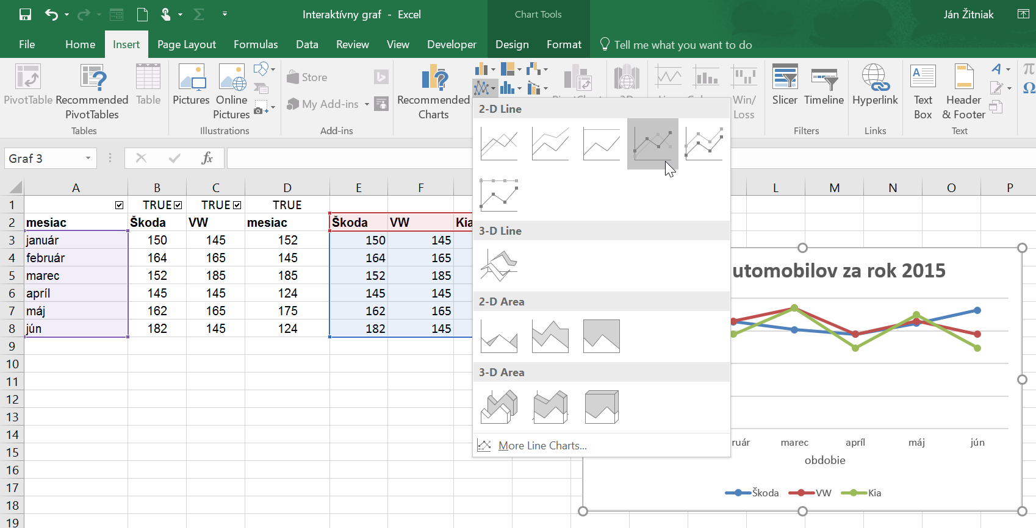Insert a Text Box
The image size is (1036, 528).
[x=923, y=92]
